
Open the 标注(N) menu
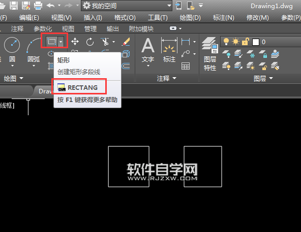point(223,18)
